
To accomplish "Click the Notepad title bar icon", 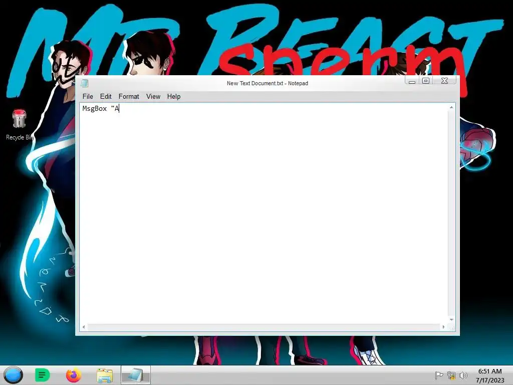I will (84, 83).
